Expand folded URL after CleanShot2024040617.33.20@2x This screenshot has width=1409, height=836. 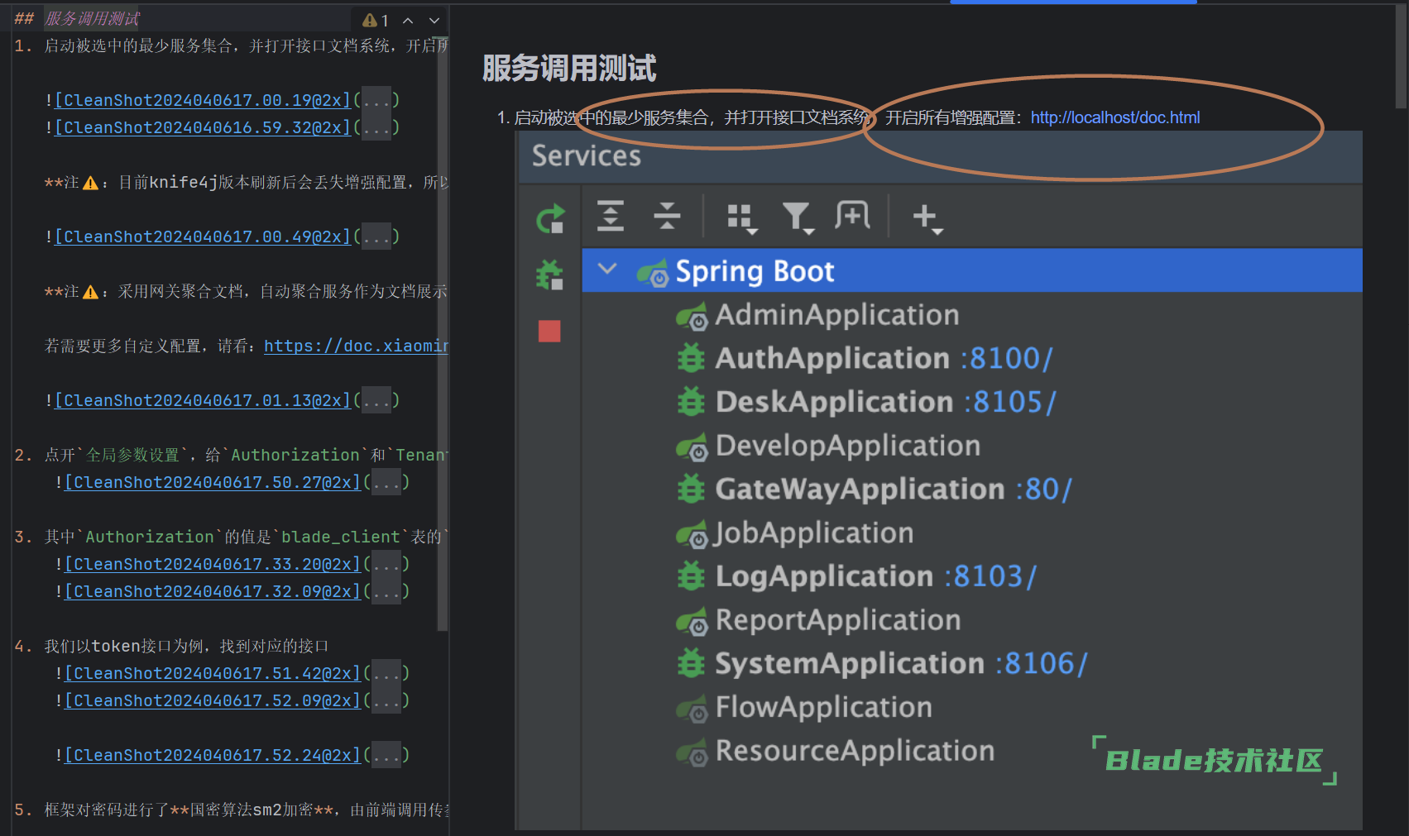386,564
